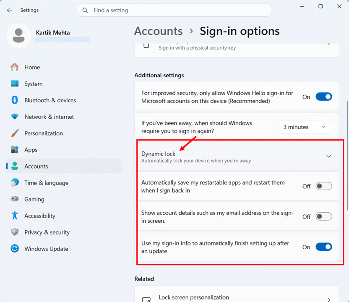
Task: Turn off Windows Hello only sign-in toggle
Action: point(324,97)
